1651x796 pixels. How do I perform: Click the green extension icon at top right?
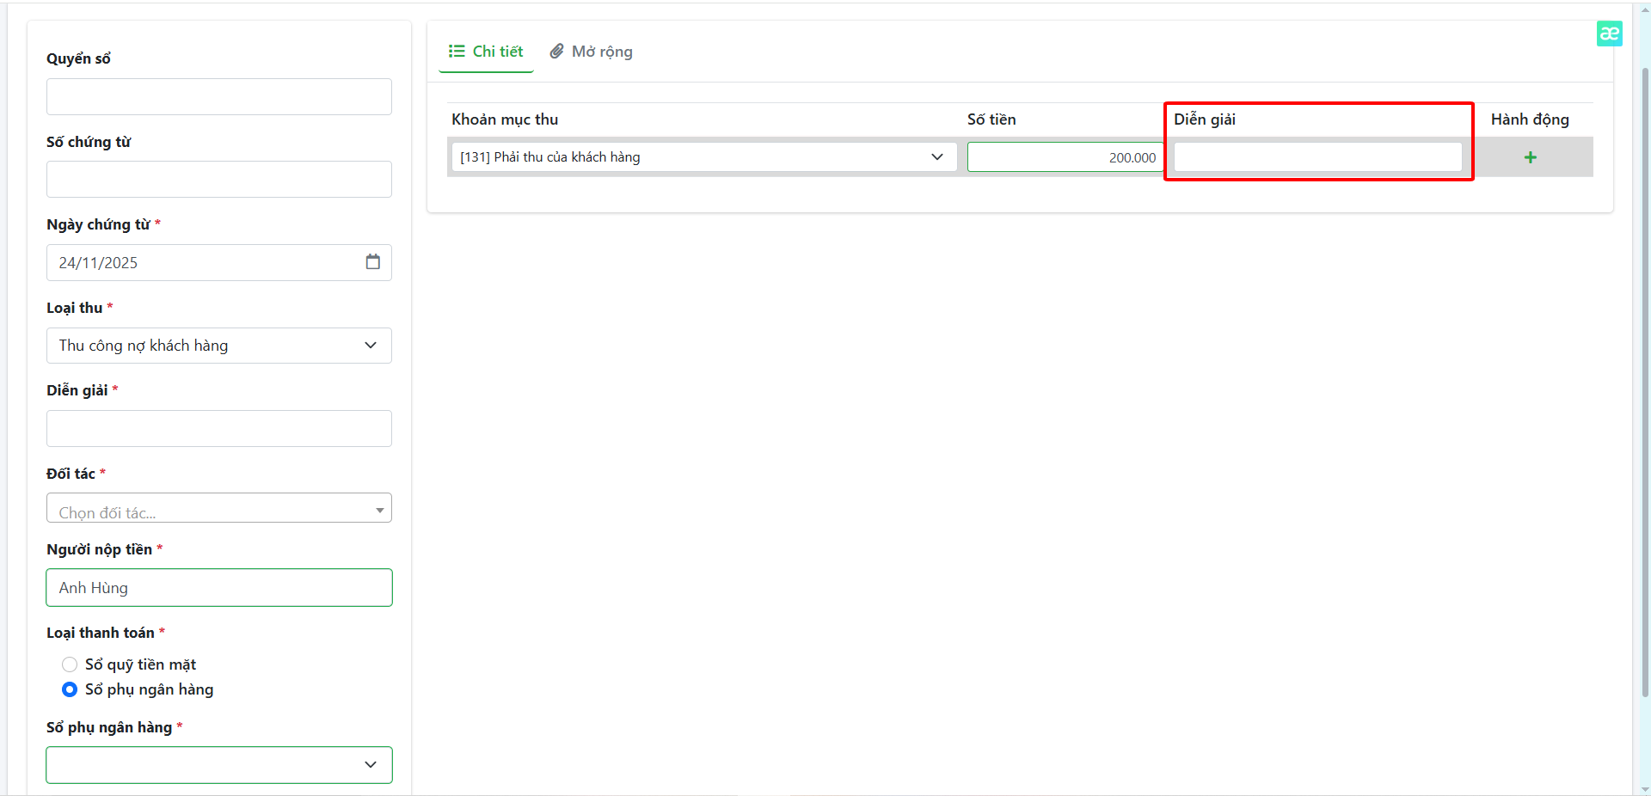[1609, 34]
